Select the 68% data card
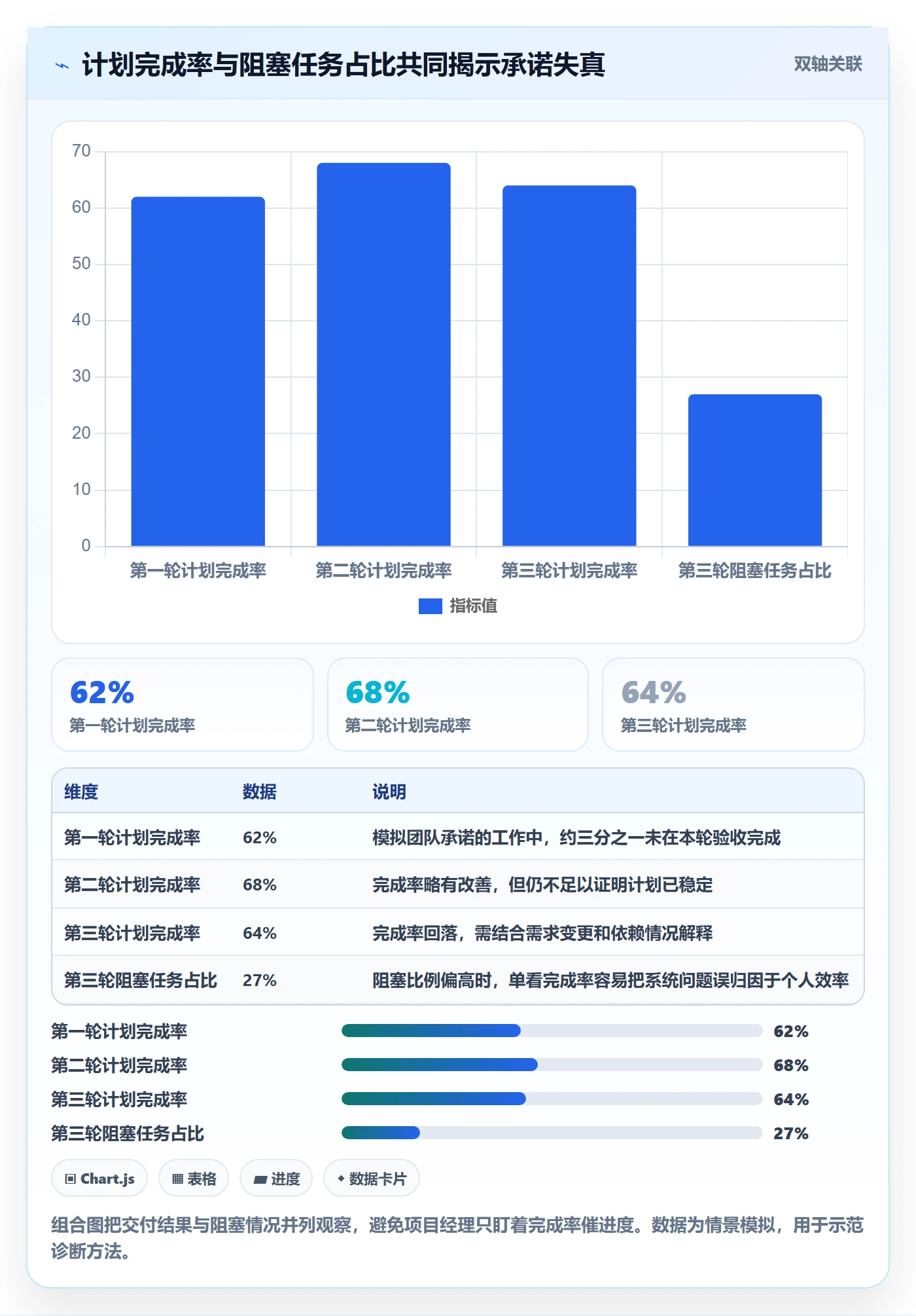916x1316 pixels. [x=458, y=704]
